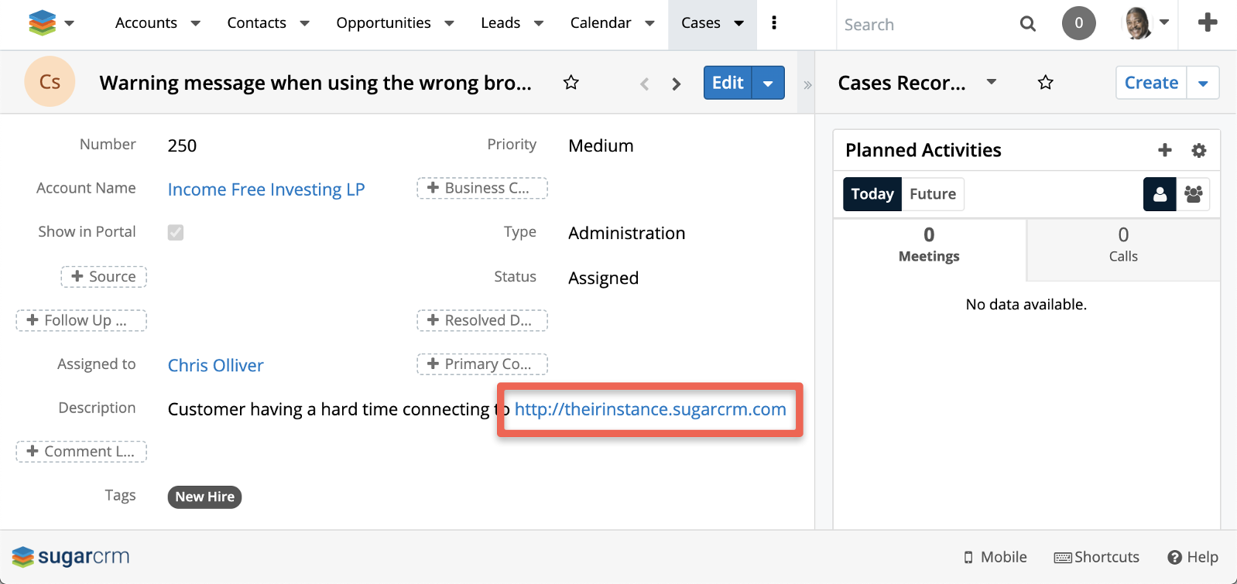The image size is (1237, 584).
Task: Open Planned Activities gear settings
Action: pos(1198,150)
